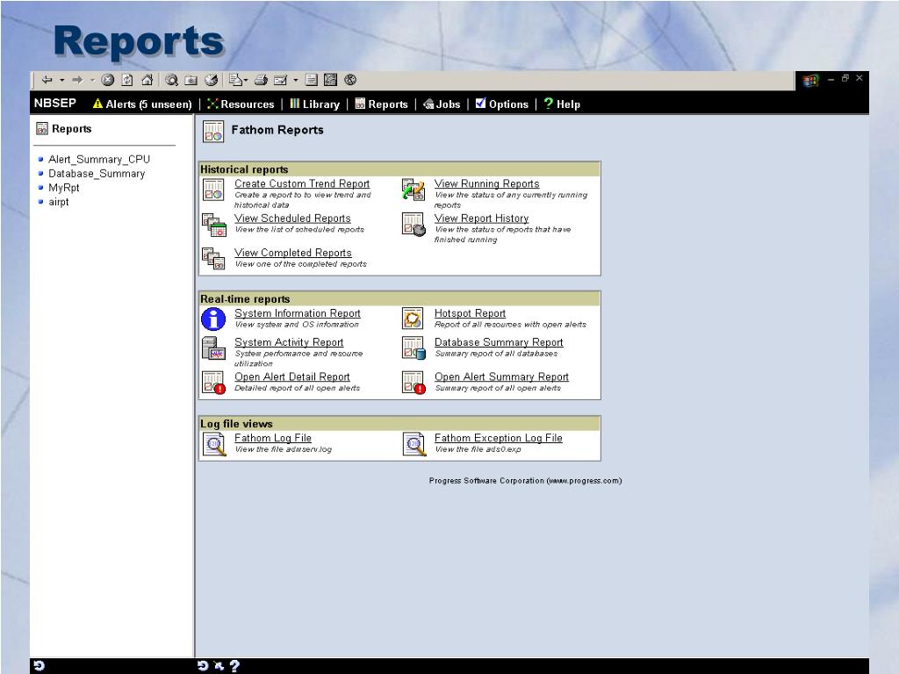Click the Fathom Exception Log File icon
This screenshot has width=899, height=674.
coord(414,444)
